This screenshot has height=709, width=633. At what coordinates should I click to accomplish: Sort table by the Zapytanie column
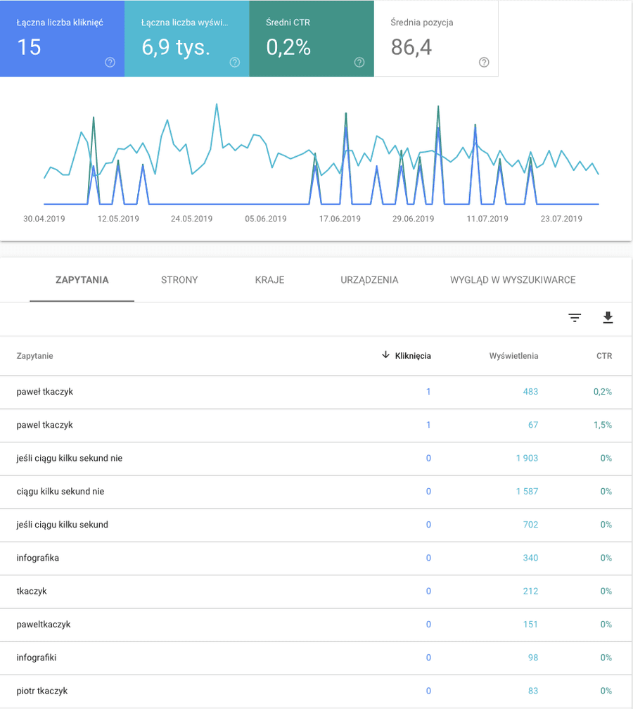(x=34, y=356)
